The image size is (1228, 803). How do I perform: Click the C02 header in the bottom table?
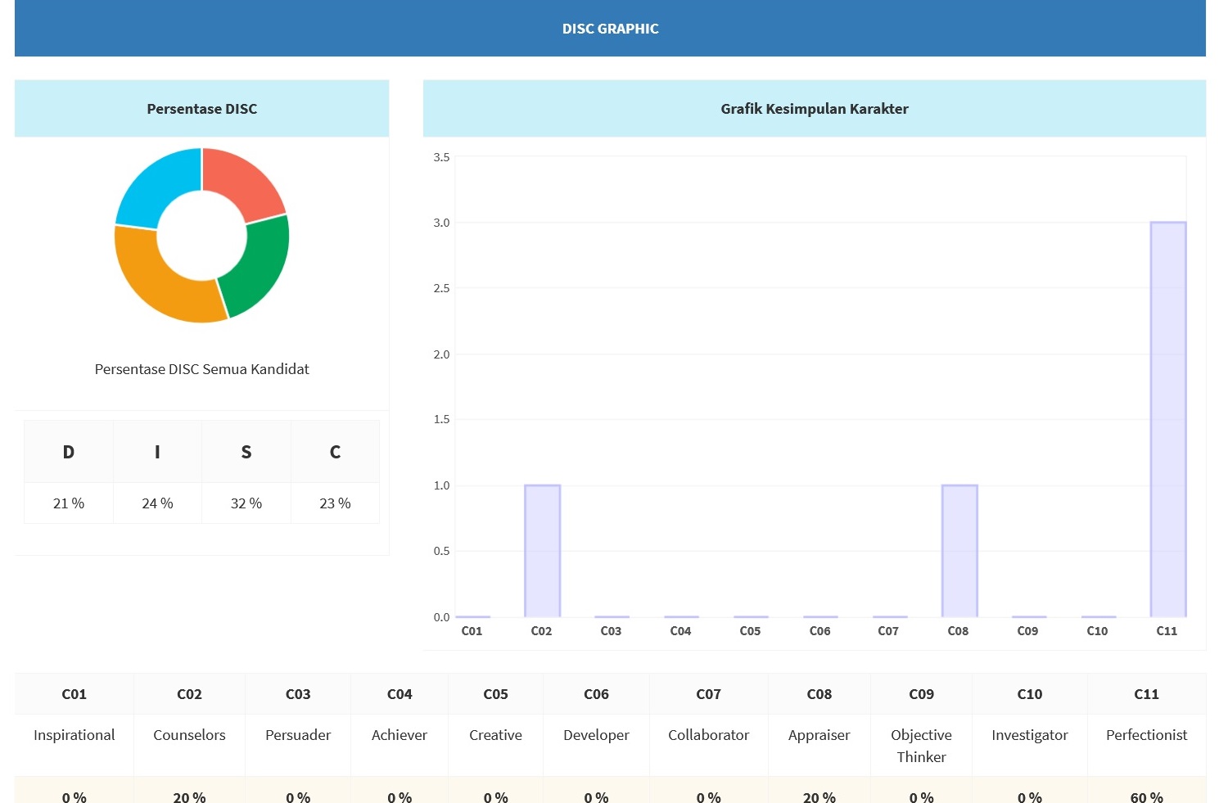(x=189, y=694)
